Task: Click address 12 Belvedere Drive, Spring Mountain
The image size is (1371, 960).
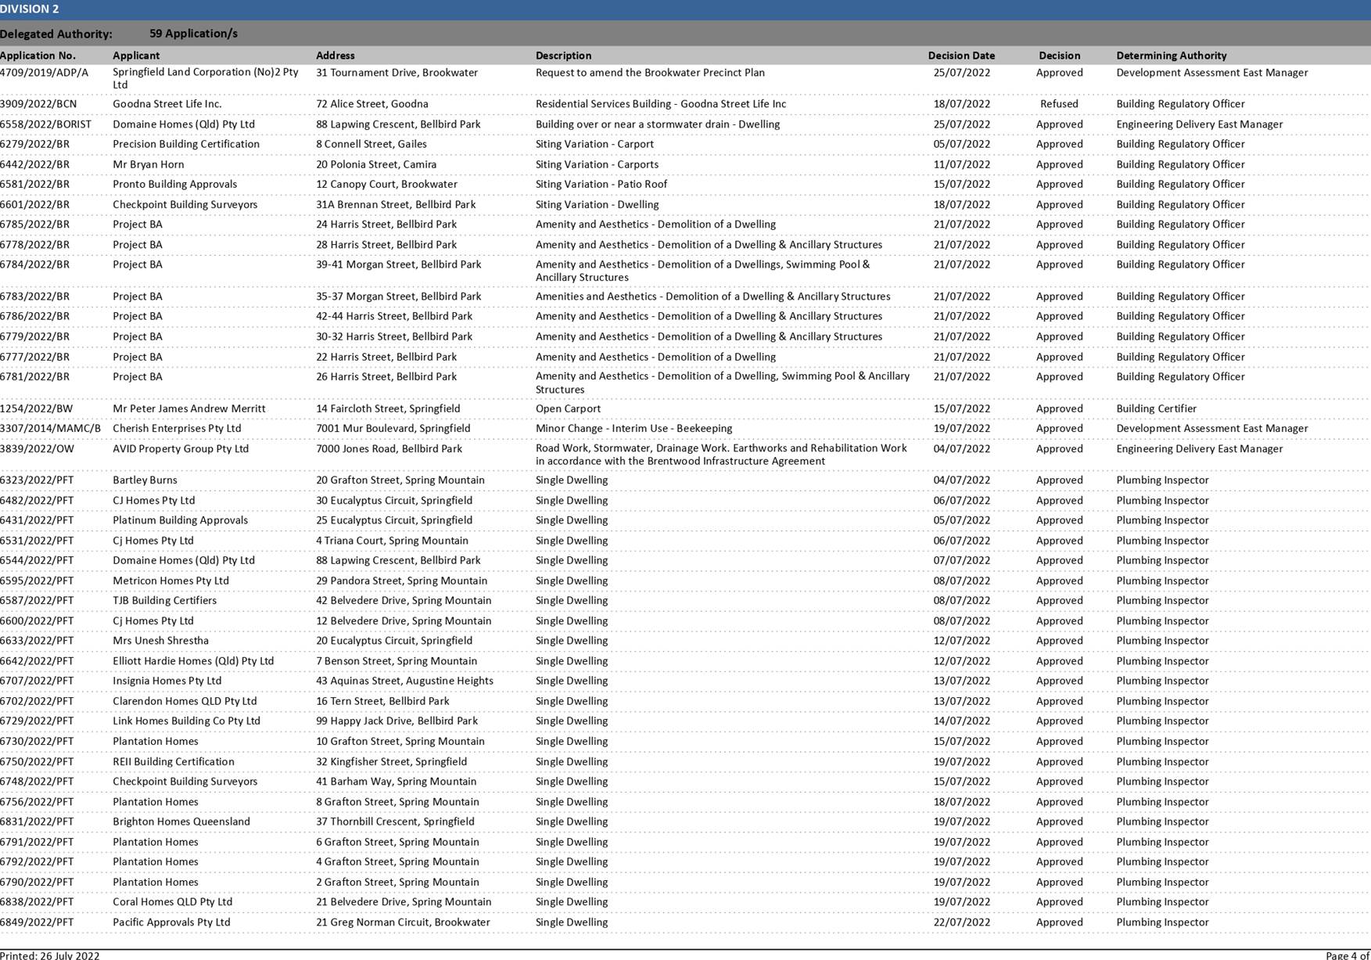Action: pos(404,621)
